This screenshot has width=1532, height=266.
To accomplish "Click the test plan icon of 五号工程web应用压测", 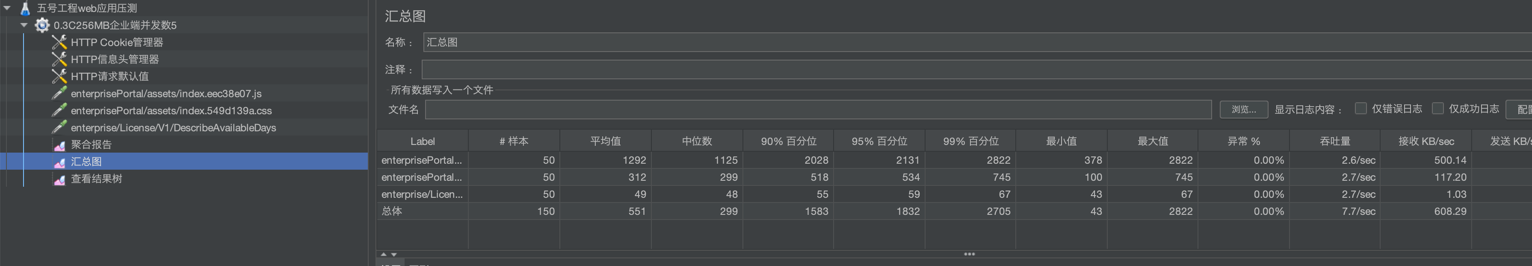I will coord(24,8).
